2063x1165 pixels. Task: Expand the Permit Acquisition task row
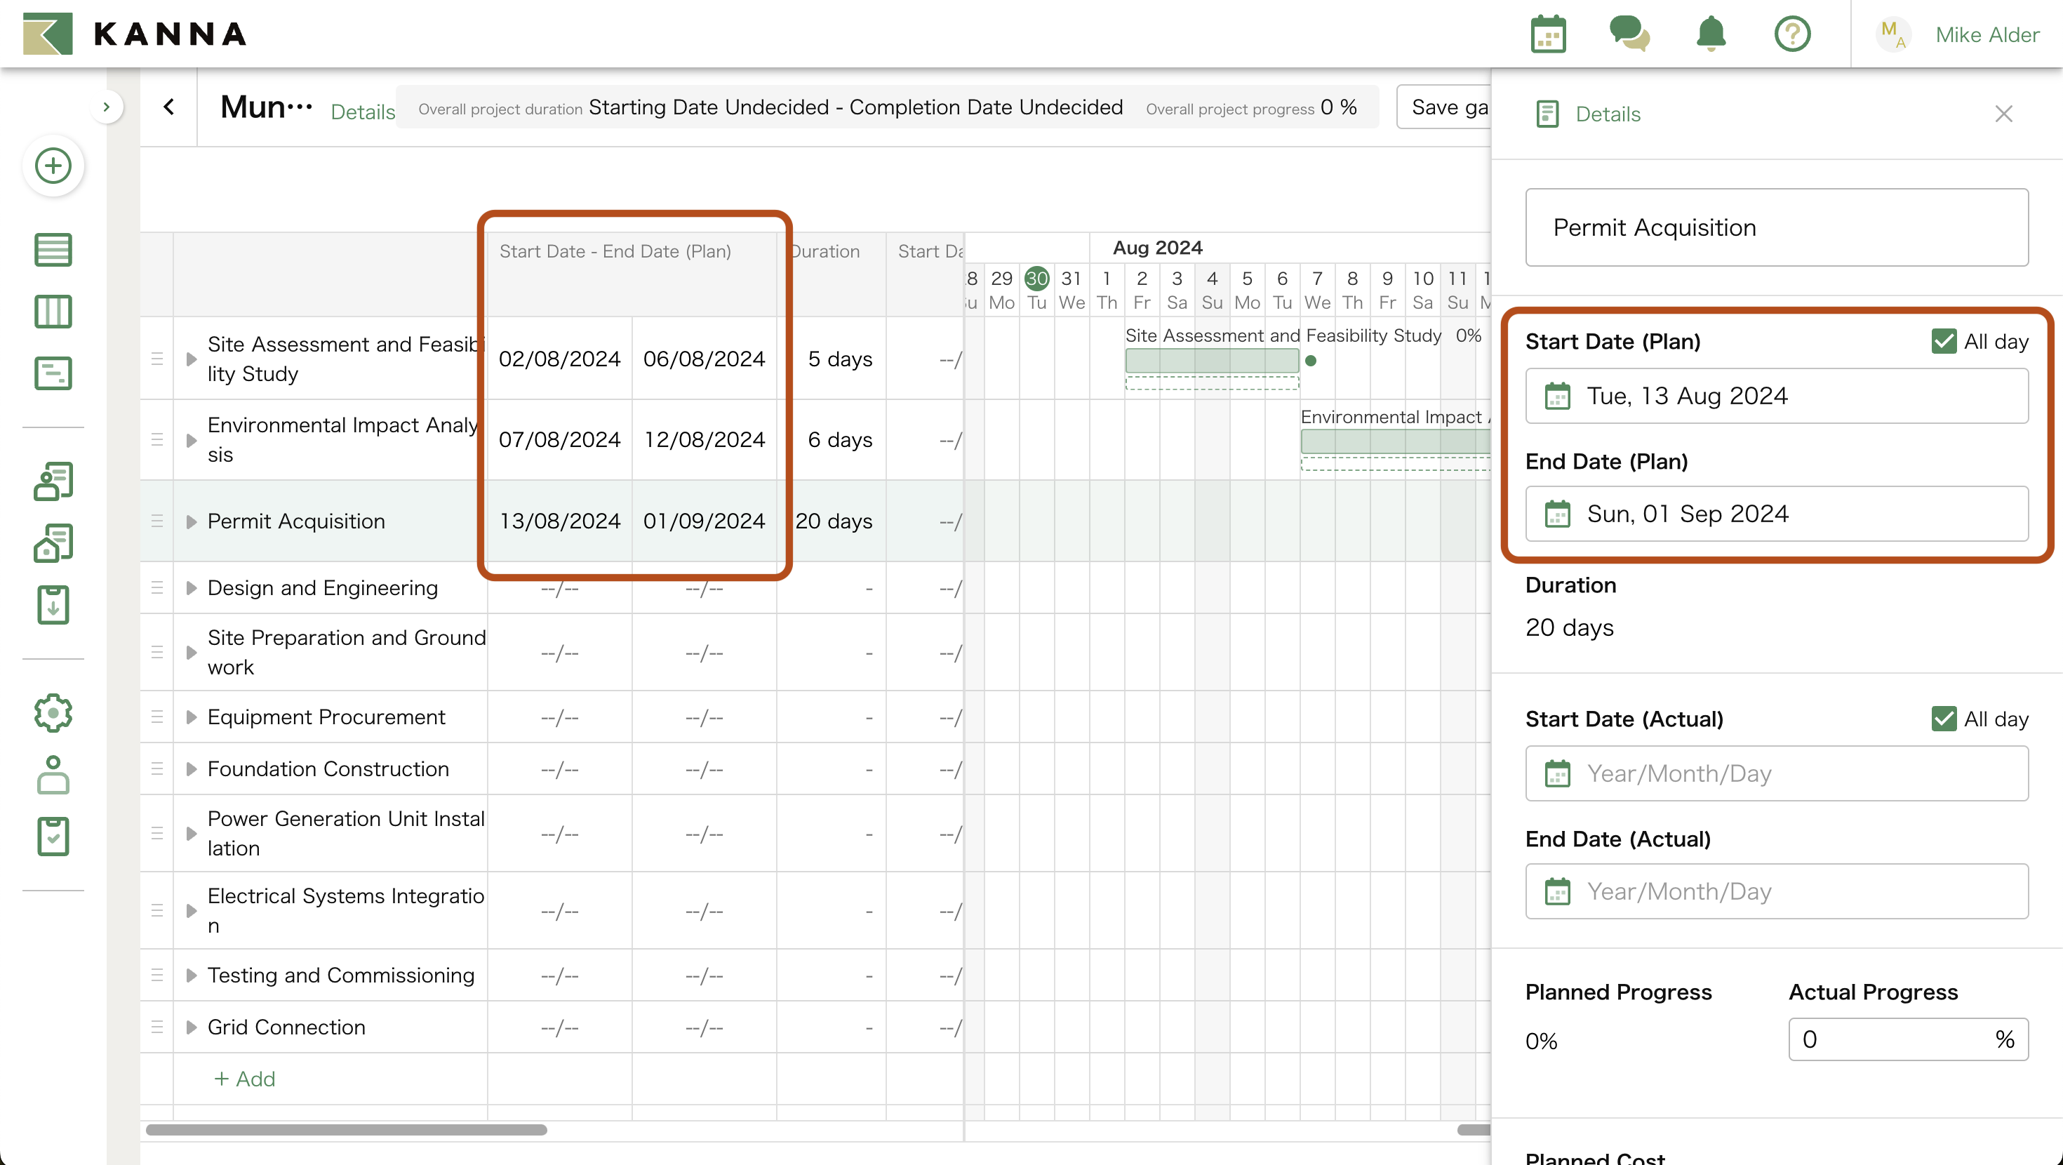tap(191, 521)
